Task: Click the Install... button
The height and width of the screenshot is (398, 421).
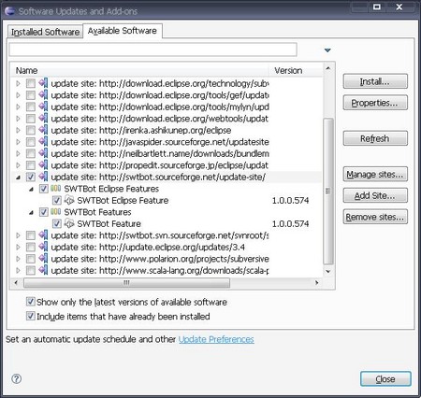Action: point(375,81)
